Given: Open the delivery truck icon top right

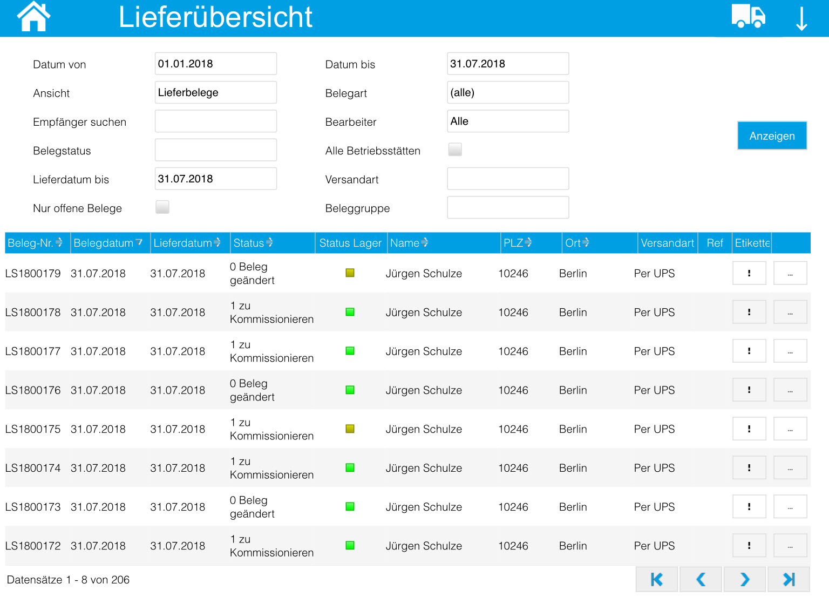Looking at the screenshot, I should 749,17.
